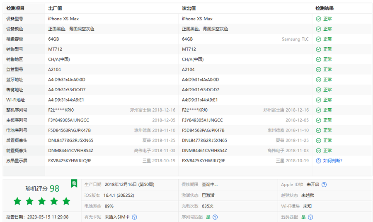
Task: Open the 如何判断? link
Action: pos(332,161)
